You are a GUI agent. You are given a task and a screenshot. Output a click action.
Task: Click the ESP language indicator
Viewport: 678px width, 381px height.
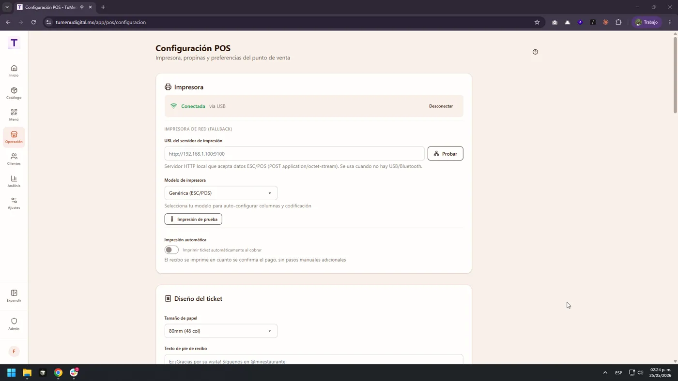[618, 373]
